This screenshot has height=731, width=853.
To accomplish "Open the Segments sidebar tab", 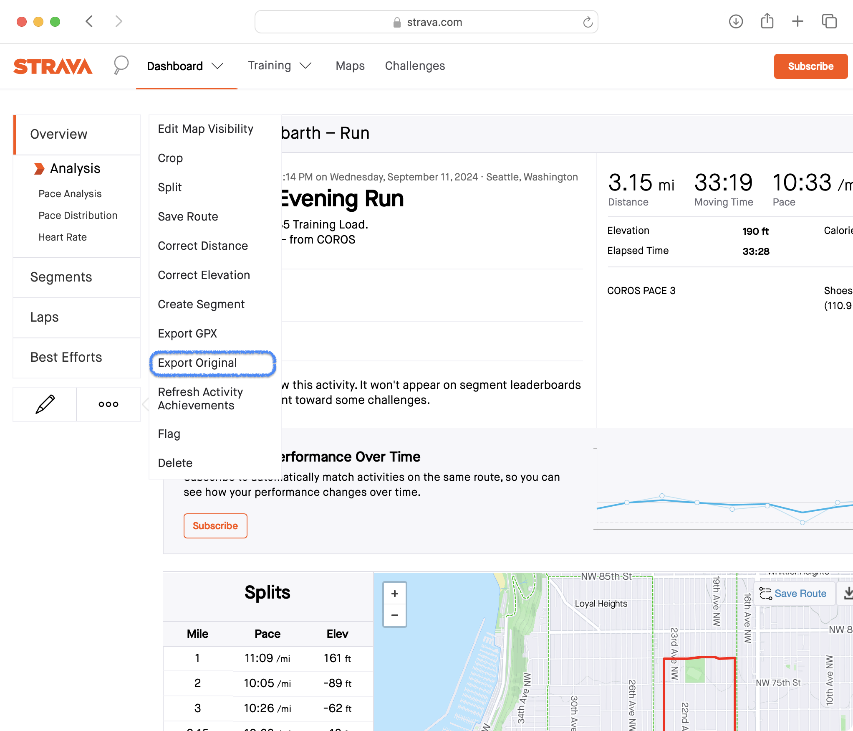I will click(x=61, y=277).
